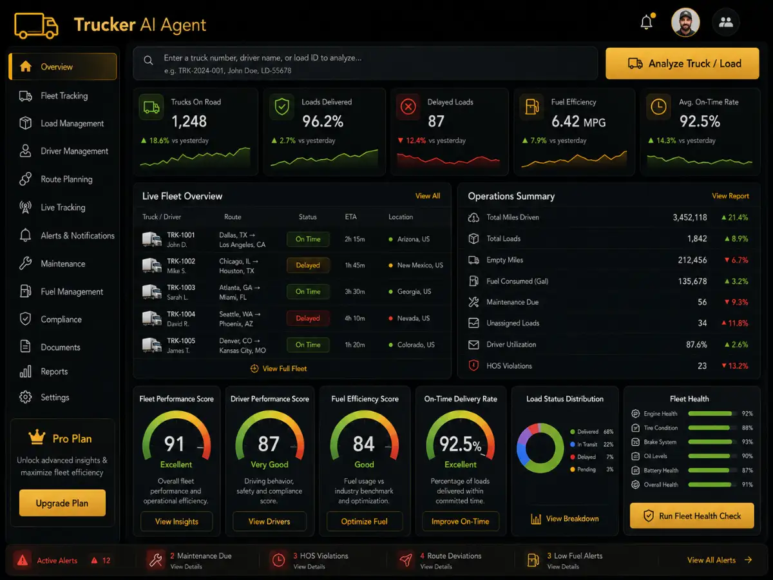Click View Breakdown under load distribution
The width and height of the screenshot is (773, 580).
[x=565, y=518]
